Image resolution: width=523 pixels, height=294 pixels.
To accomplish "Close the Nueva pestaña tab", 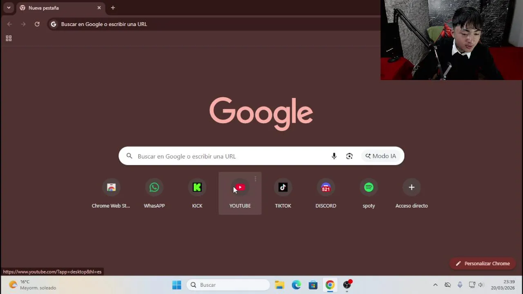I will point(99,8).
